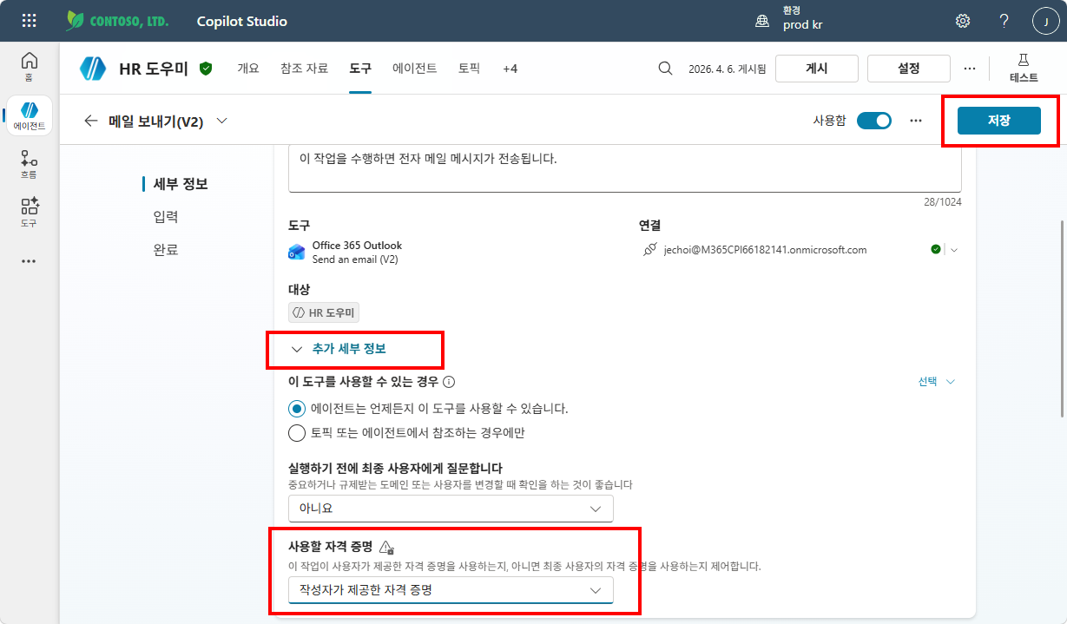
Task: Open the account avatar J
Action: point(1045,21)
